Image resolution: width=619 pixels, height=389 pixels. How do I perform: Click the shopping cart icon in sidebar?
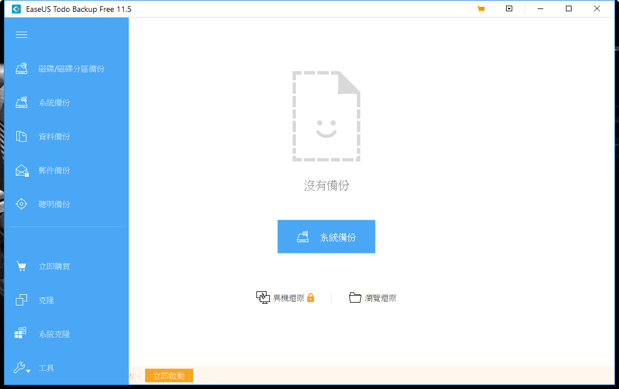(21, 266)
